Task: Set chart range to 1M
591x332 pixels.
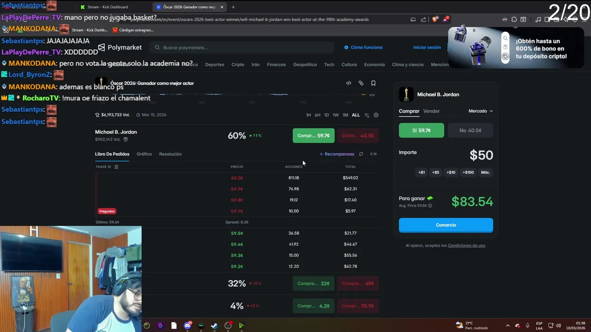Action: [x=345, y=115]
